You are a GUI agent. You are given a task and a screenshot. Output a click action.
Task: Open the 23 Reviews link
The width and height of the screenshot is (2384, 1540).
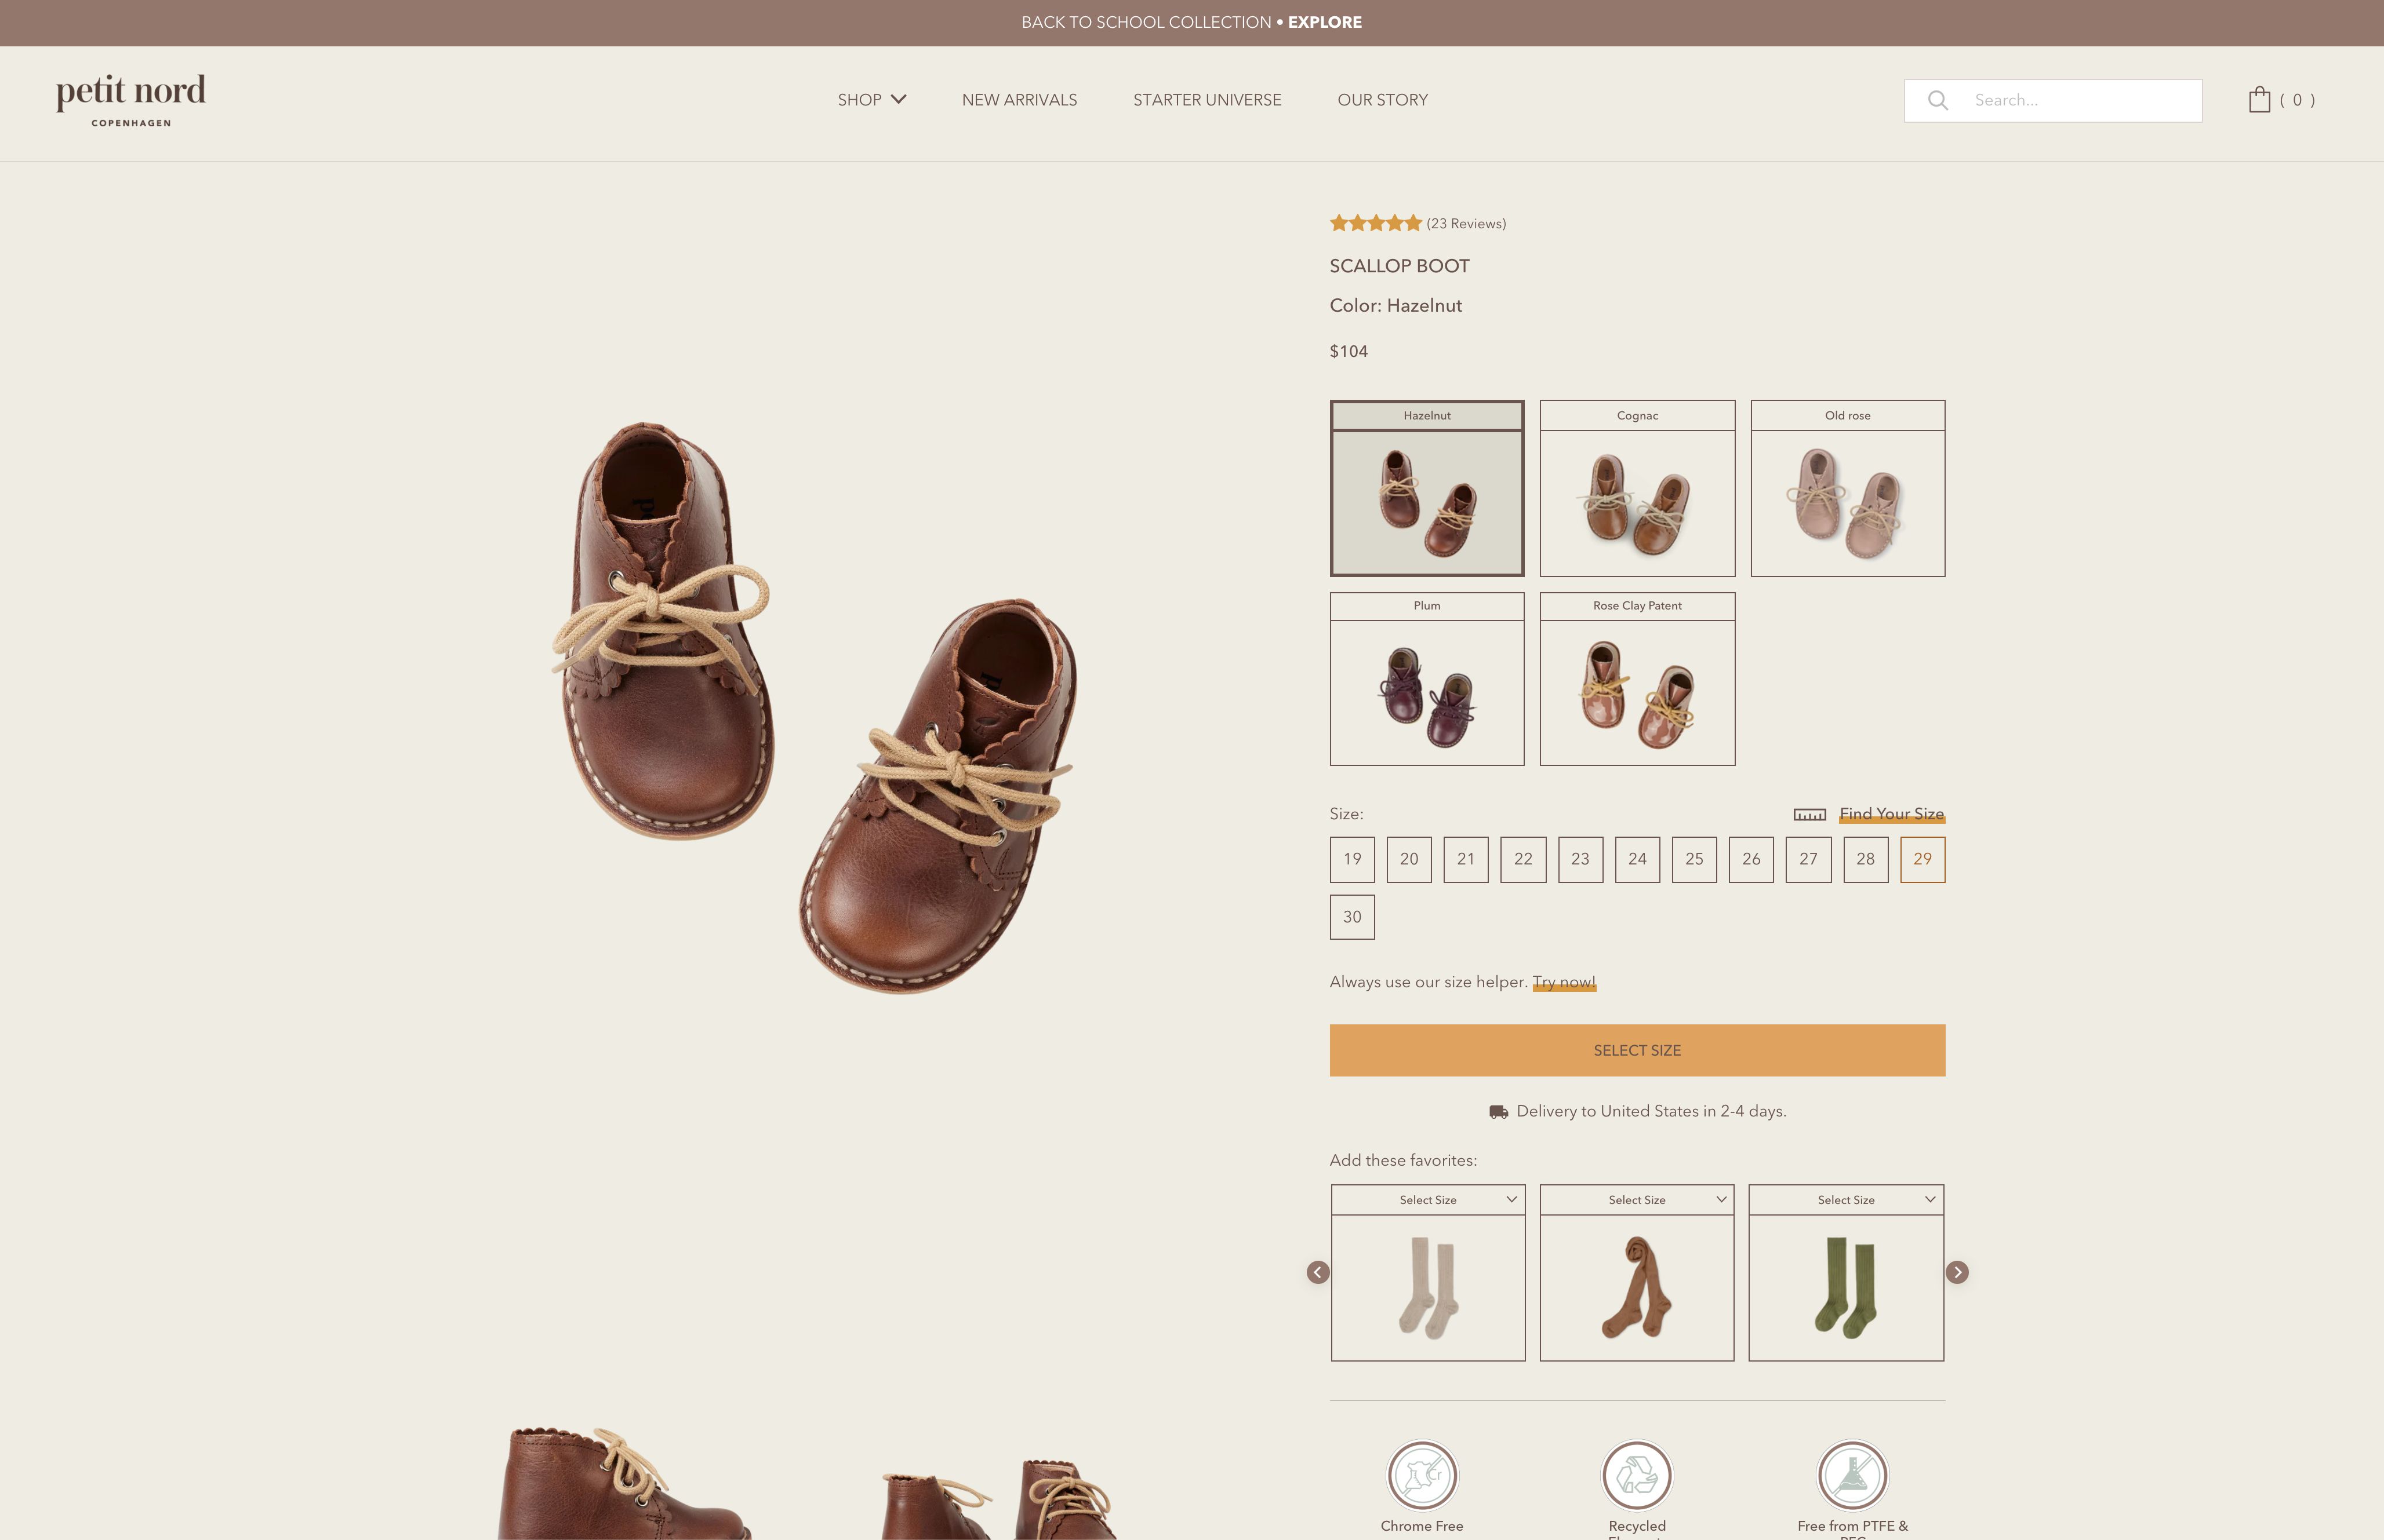[x=1466, y=223]
